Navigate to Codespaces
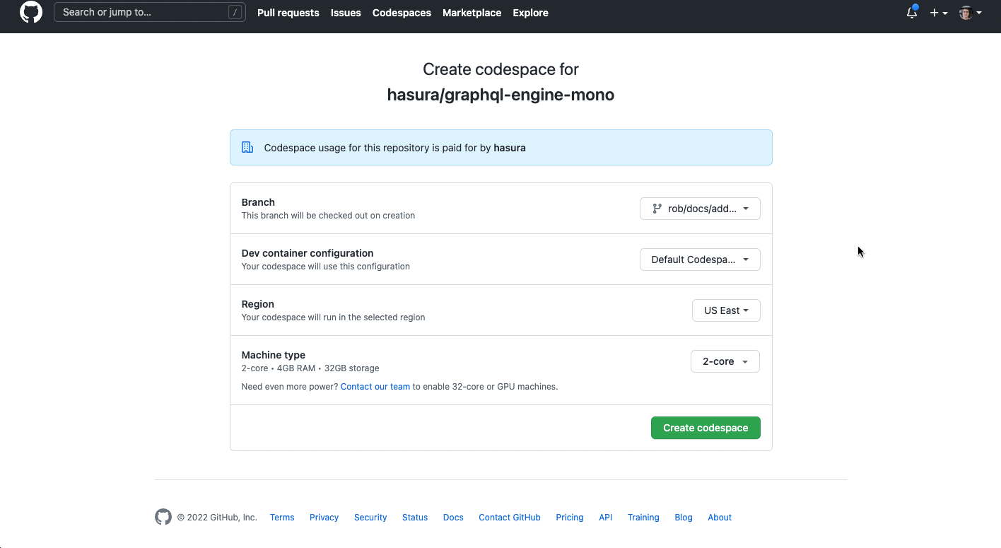The width and height of the screenshot is (1001, 548). [402, 13]
